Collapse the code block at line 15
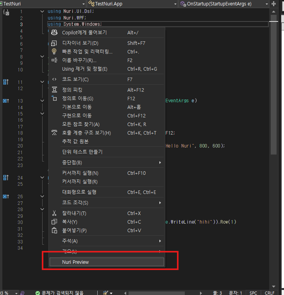 [42, 114]
